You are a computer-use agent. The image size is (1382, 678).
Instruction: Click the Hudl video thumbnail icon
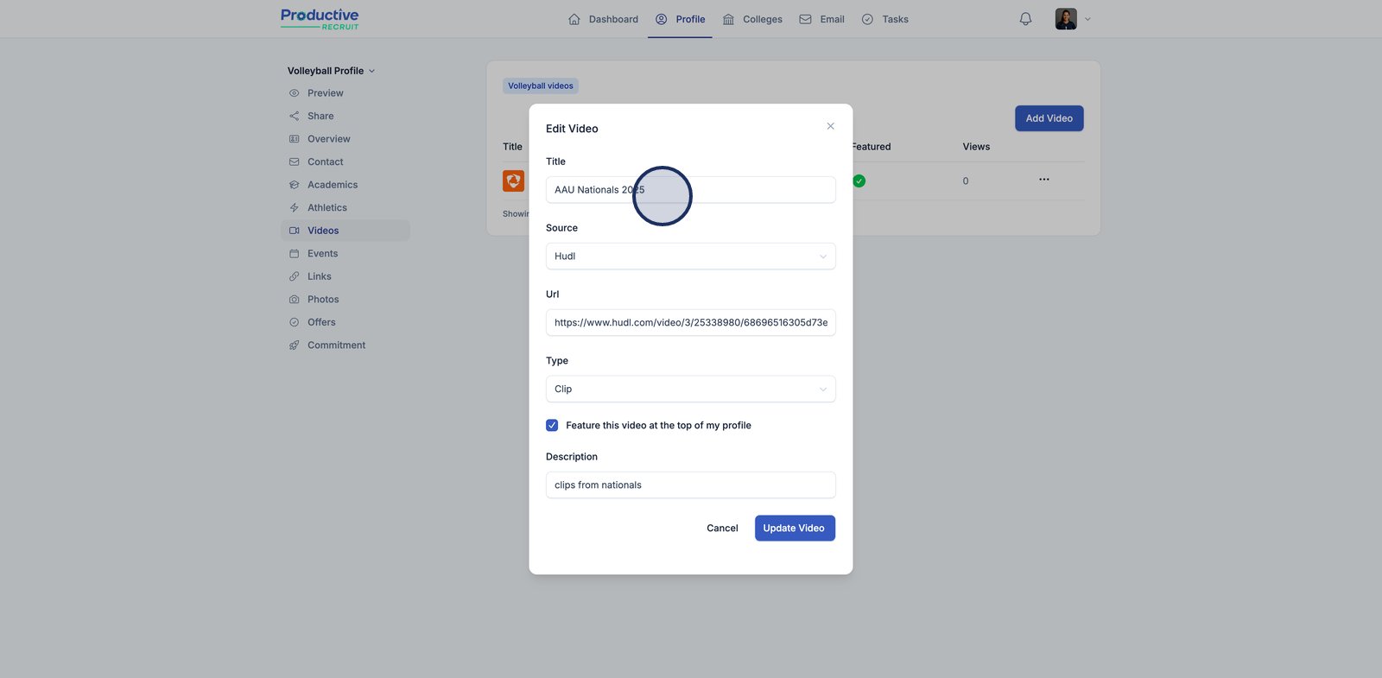[513, 181]
